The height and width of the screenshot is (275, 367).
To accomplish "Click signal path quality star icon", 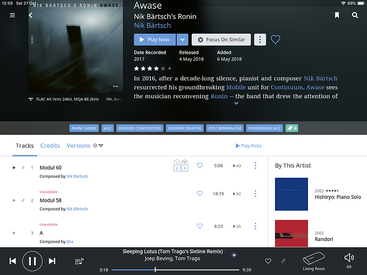I will click(x=234, y=255).
